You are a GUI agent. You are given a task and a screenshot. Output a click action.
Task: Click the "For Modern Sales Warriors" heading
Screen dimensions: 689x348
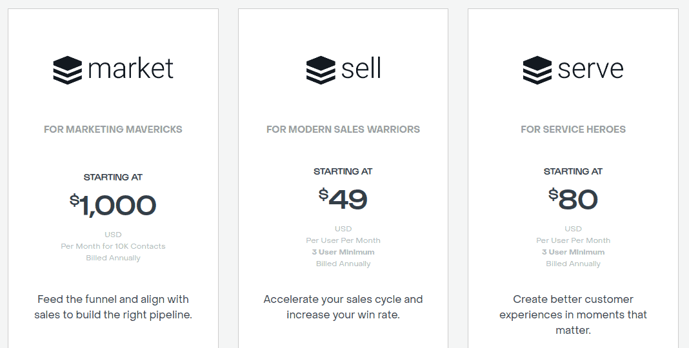(x=343, y=130)
